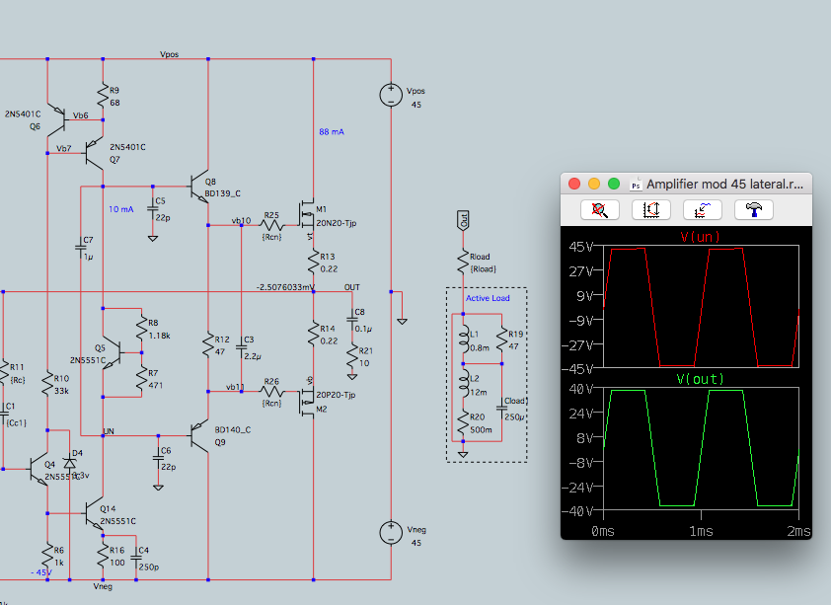Select the C8 0.1µ capacitor symbol
Screen dimensions: 831x605
coord(352,320)
